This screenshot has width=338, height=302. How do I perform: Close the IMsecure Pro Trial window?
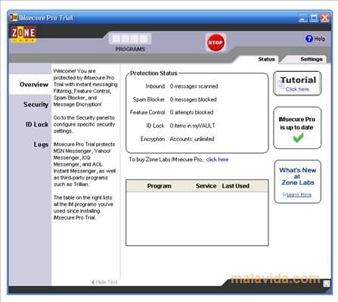point(325,18)
